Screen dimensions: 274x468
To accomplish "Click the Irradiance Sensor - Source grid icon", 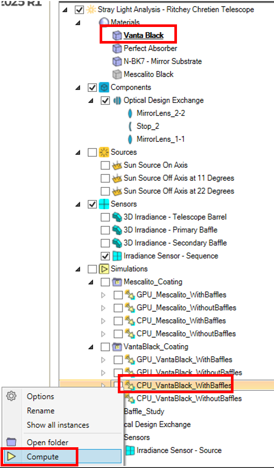I will click(x=130, y=450).
